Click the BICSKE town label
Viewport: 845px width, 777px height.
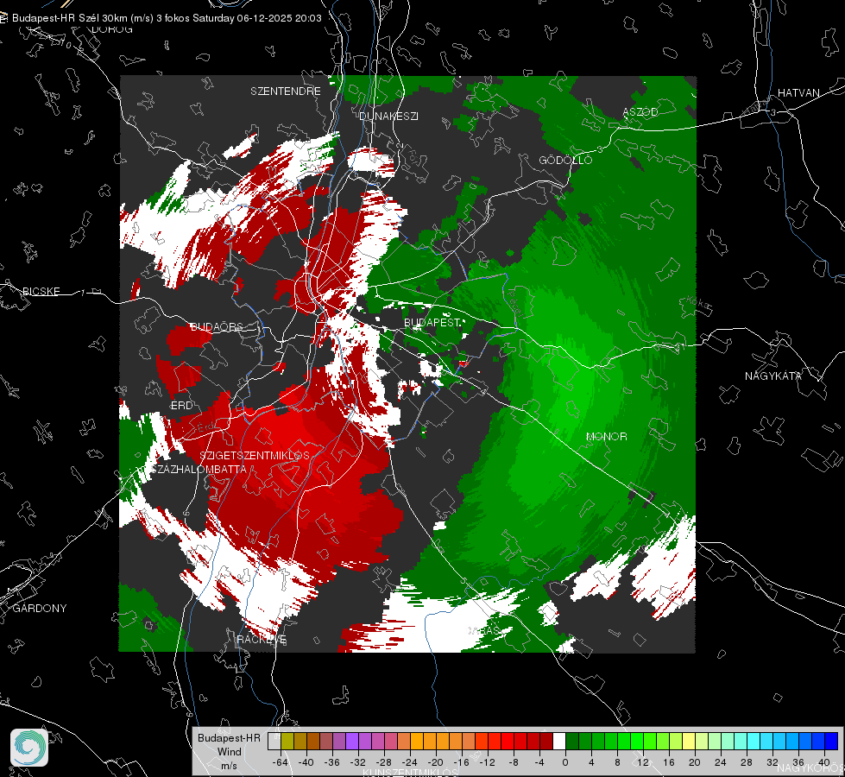[x=41, y=291]
